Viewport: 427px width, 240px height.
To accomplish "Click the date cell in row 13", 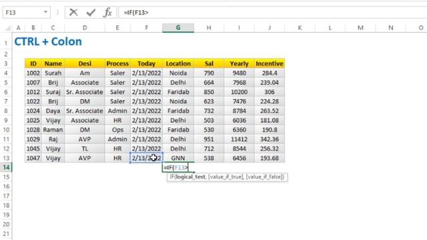I will pos(147,158).
